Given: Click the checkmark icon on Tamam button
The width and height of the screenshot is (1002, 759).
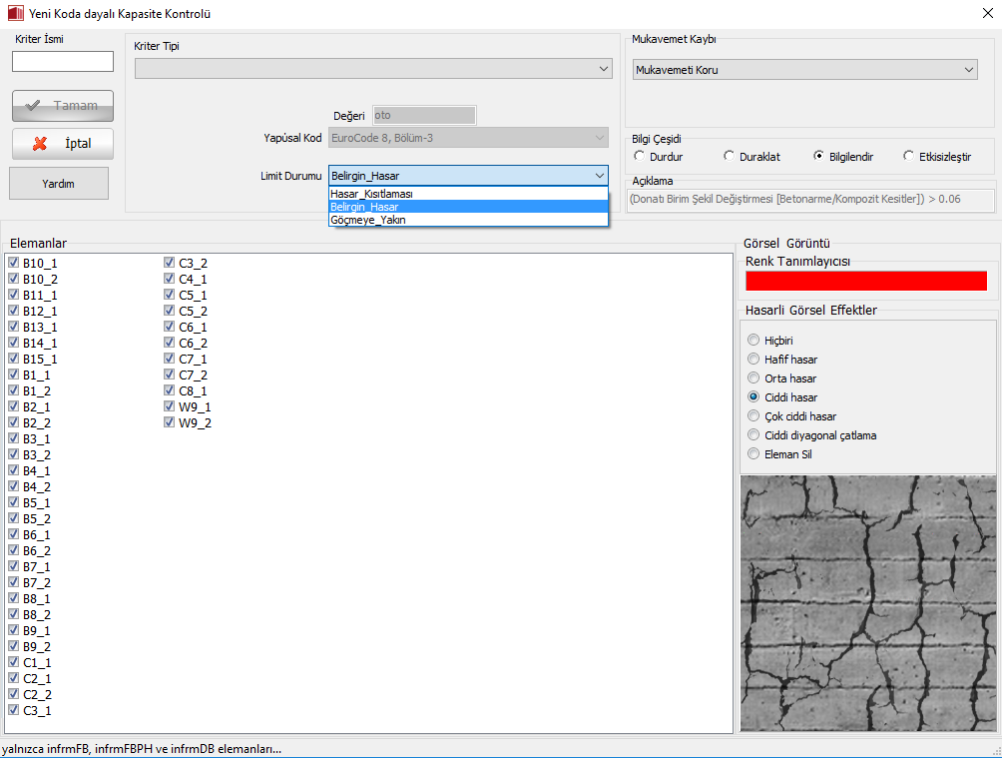Looking at the screenshot, I should click(33, 106).
